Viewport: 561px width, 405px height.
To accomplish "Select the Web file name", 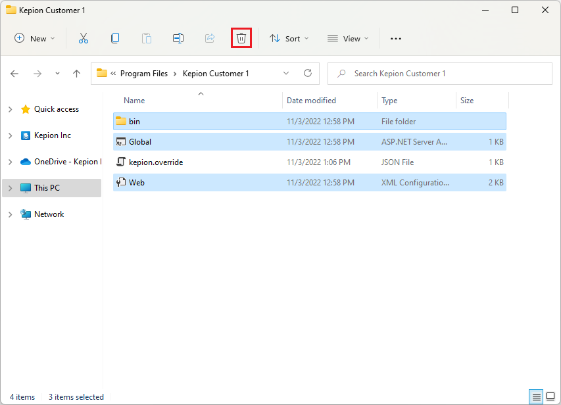I will [137, 183].
